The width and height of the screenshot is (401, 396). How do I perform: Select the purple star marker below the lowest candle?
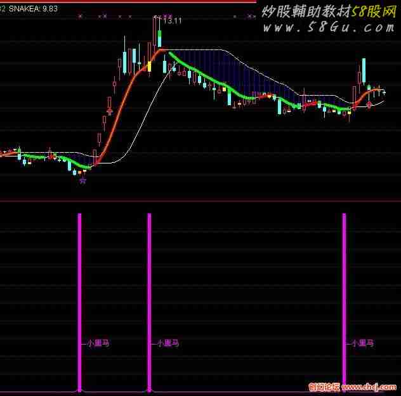pyautogui.click(x=83, y=181)
